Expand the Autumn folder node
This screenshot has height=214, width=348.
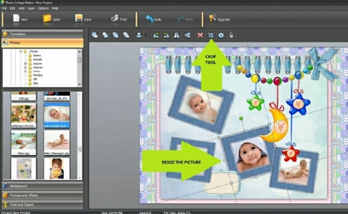click(x=25, y=63)
